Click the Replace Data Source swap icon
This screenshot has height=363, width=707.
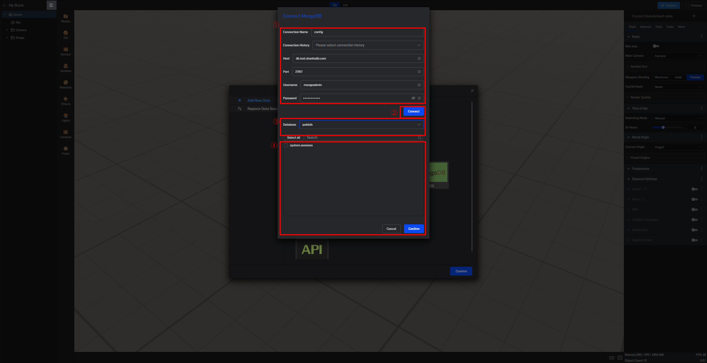240,109
